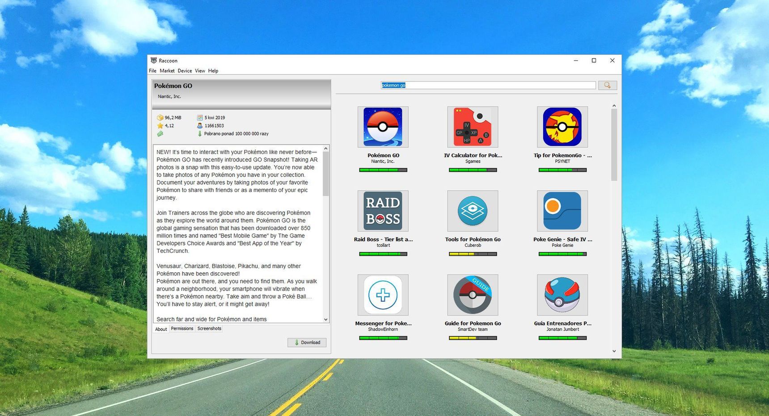
Task: Click the Messenger for Poke... rating bar
Action: coord(383,338)
